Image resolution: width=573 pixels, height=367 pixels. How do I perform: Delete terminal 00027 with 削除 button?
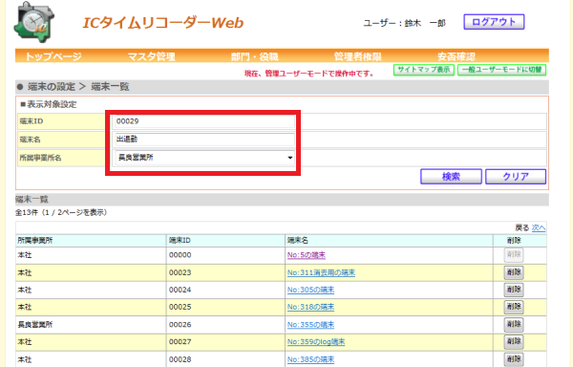(x=514, y=341)
